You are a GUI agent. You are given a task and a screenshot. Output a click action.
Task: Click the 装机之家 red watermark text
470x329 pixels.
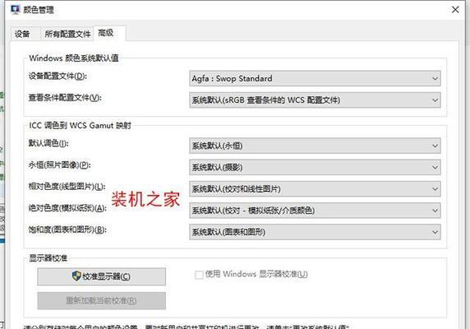[145, 199]
